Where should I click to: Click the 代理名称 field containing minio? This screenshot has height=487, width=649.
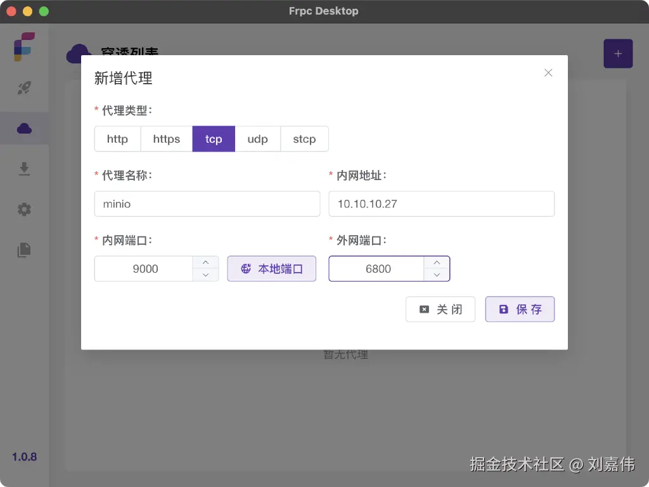pos(207,204)
